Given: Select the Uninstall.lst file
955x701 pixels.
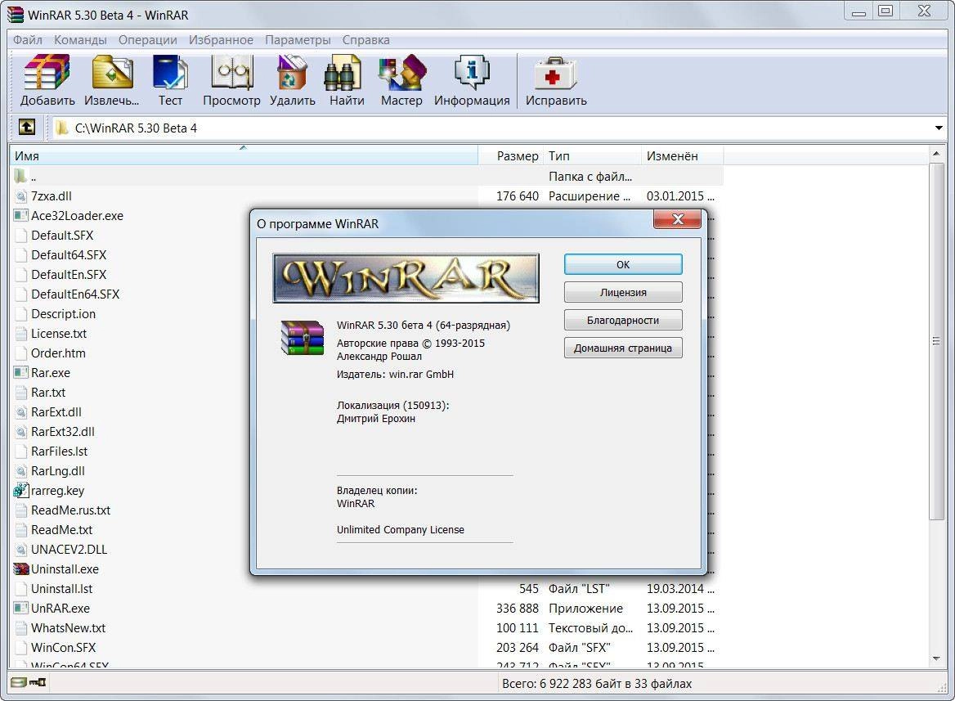Looking at the screenshot, I should [x=61, y=589].
